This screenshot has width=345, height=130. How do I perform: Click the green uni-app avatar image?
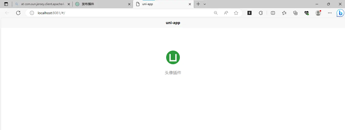pos(173,57)
